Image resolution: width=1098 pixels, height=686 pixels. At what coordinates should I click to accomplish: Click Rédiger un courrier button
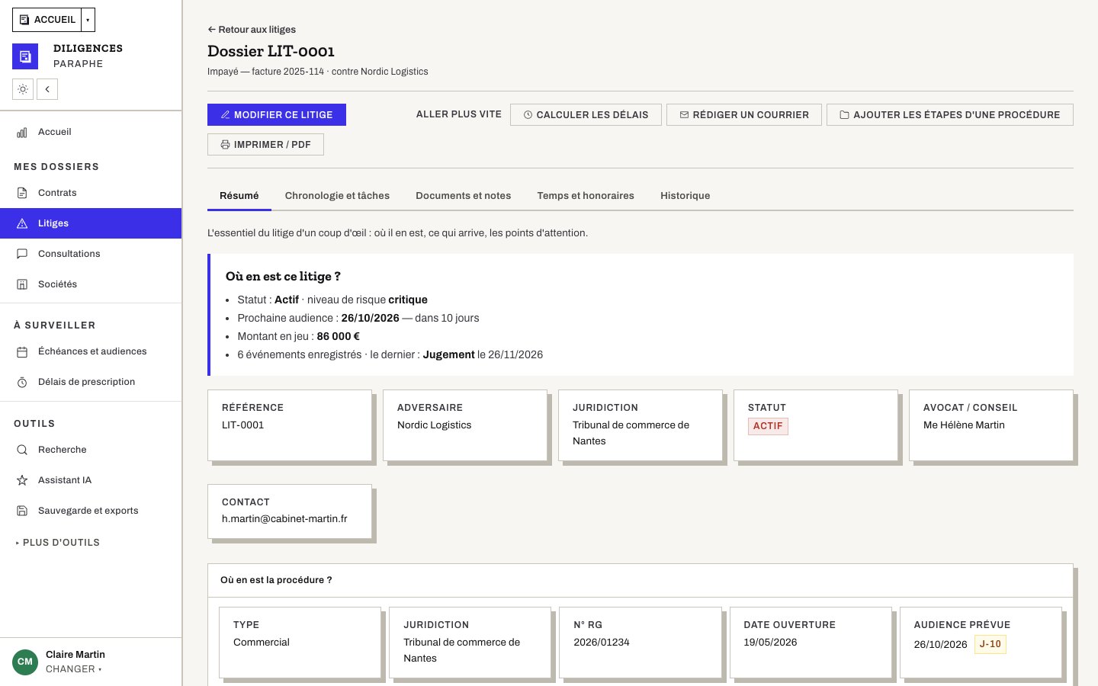pyautogui.click(x=744, y=114)
